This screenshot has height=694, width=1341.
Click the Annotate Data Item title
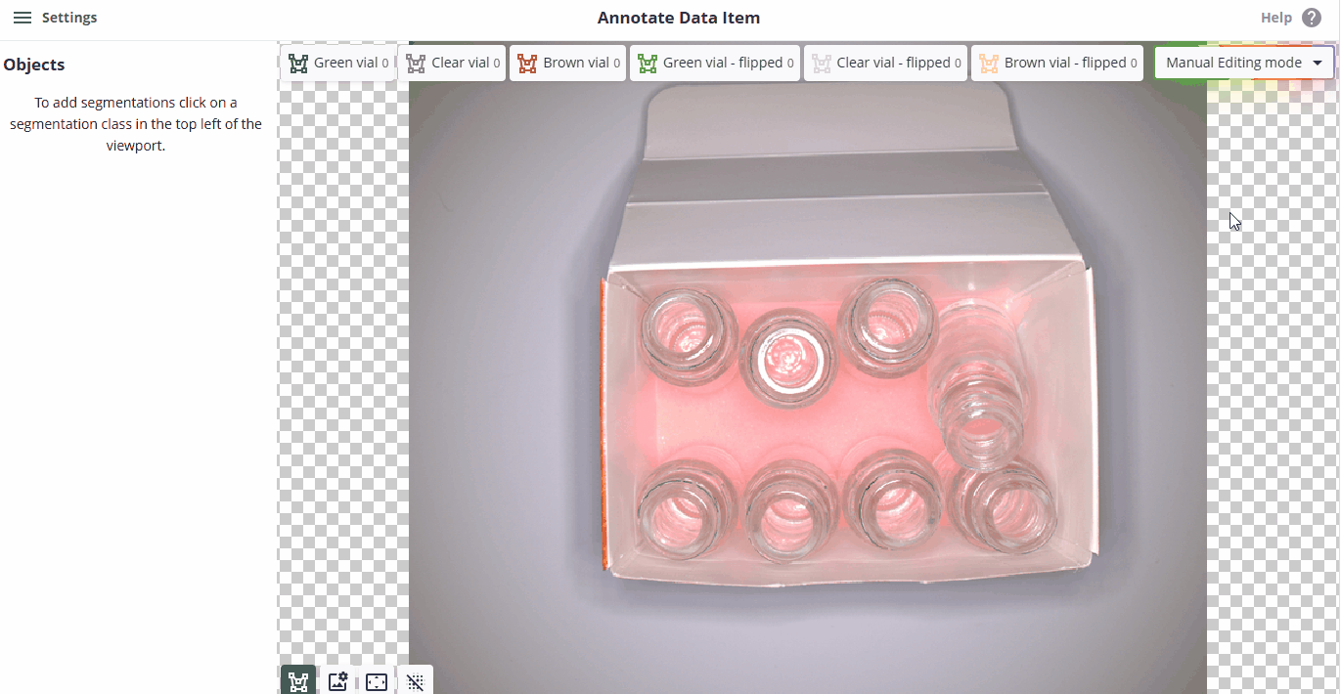pyautogui.click(x=679, y=18)
